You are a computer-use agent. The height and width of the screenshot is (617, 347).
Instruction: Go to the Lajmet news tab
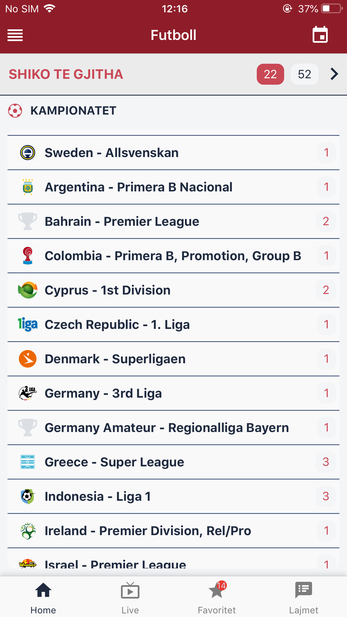(x=303, y=597)
